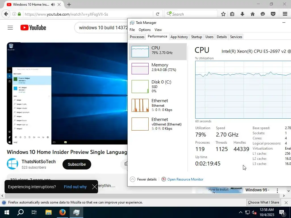Select the Ethernet adapter item with traffic graph
This screenshot has width=291, height=218.
tap(158, 105)
